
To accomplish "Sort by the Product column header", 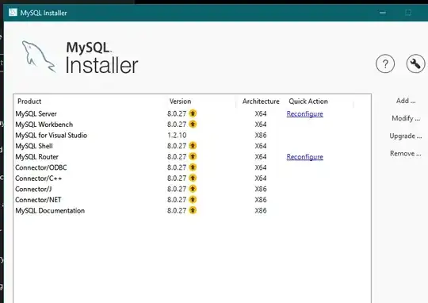I will click(x=29, y=102).
